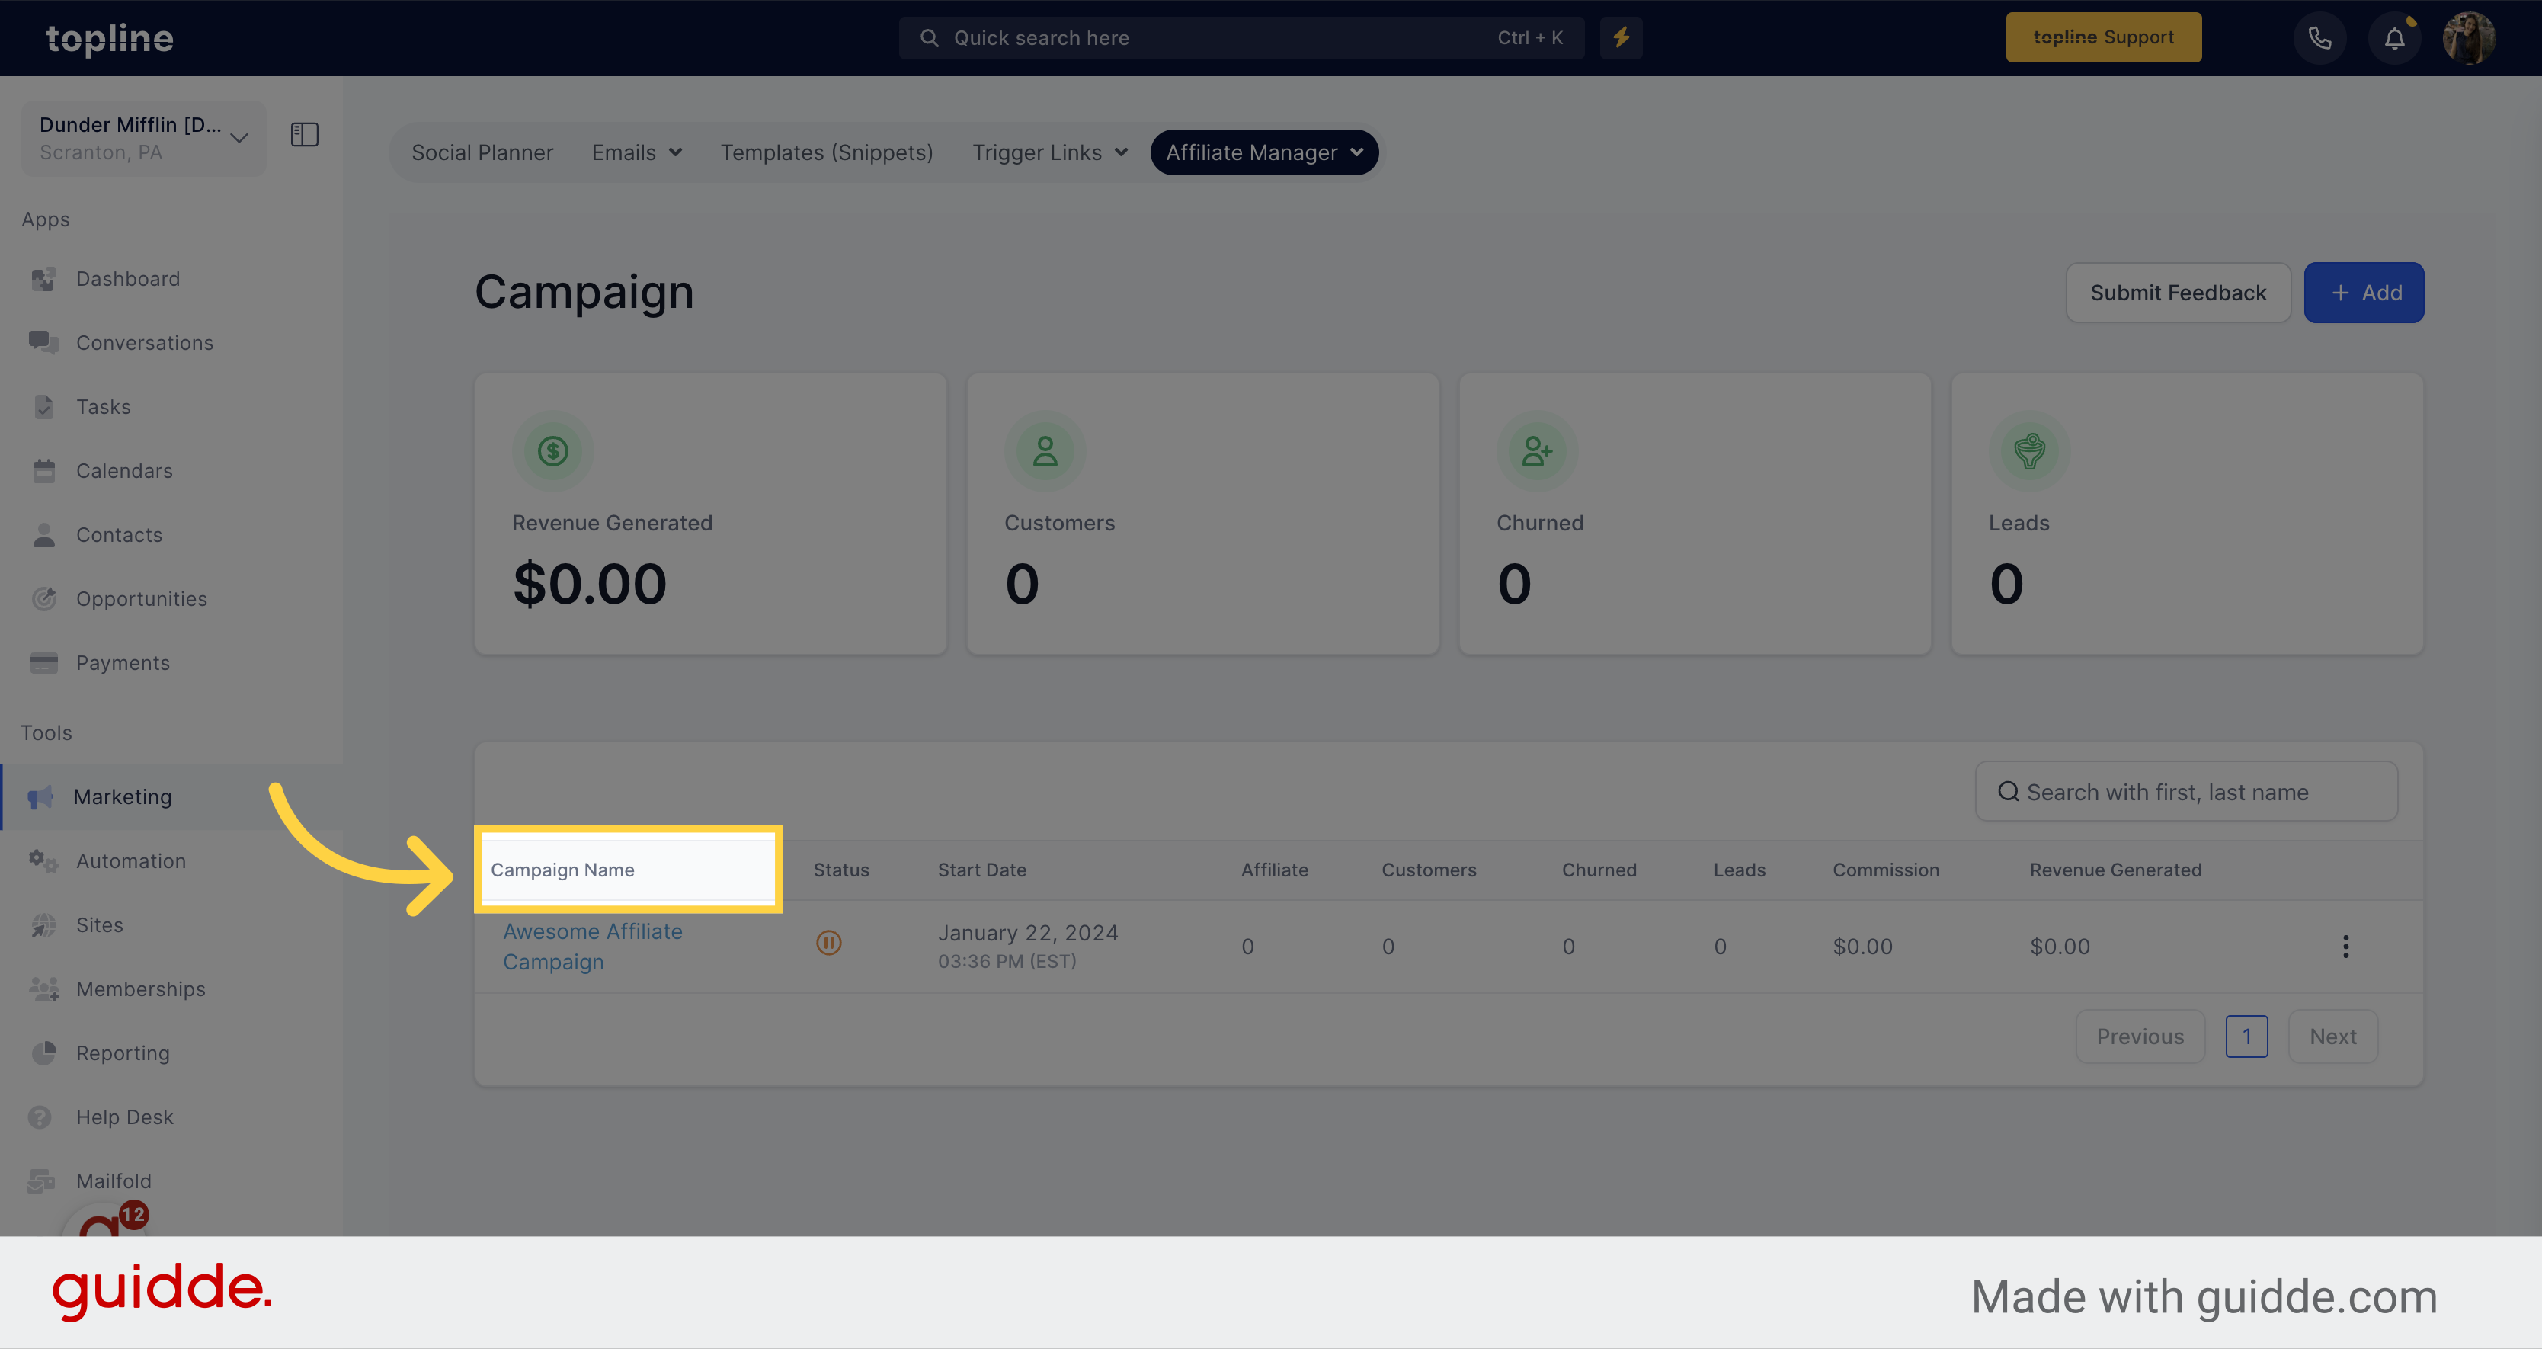
Task: Expand the Trigger Links dropdown
Action: click(1050, 153)
